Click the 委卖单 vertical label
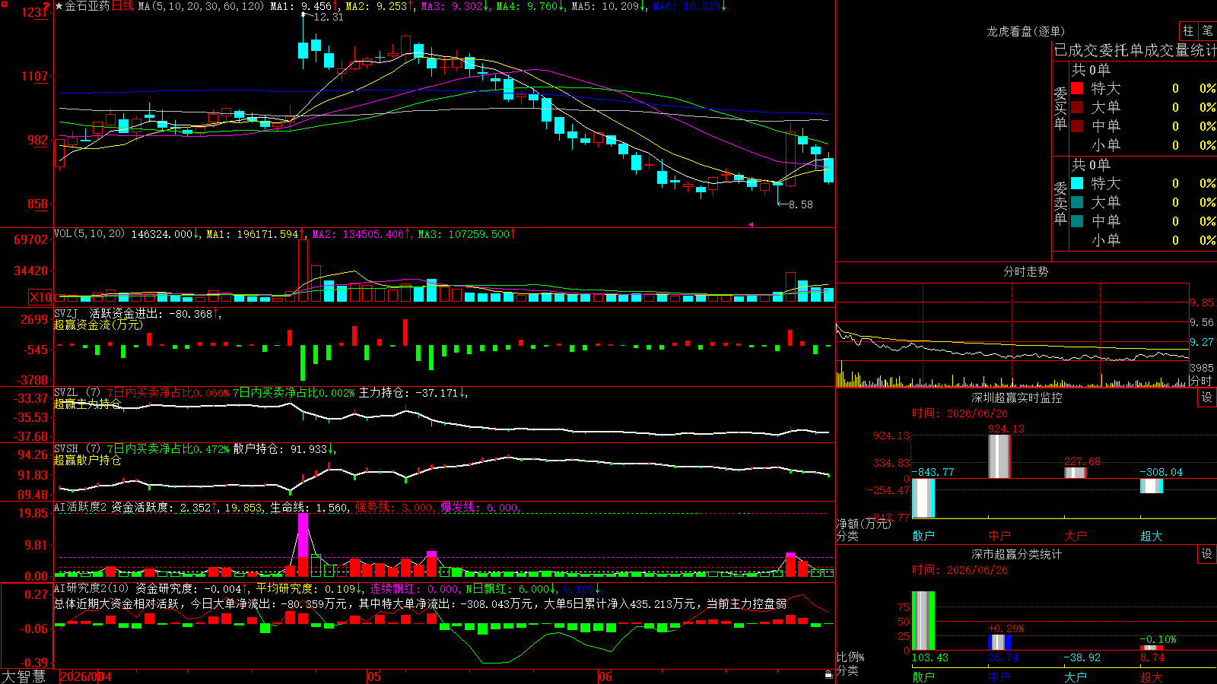 click(1060, 204)
